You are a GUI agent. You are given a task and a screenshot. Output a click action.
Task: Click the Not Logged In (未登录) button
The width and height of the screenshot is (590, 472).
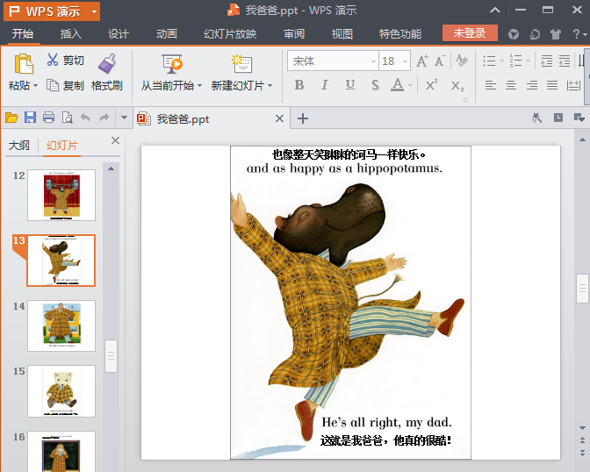pos(470,33)
